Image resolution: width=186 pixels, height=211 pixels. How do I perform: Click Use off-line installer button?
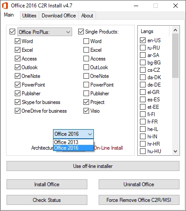93,166
